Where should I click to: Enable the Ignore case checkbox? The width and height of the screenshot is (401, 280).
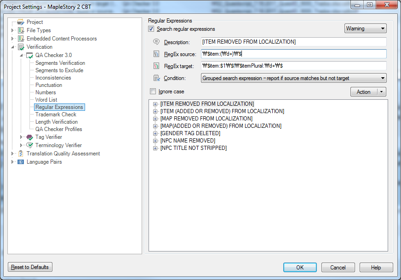click(x=153, y=91)
